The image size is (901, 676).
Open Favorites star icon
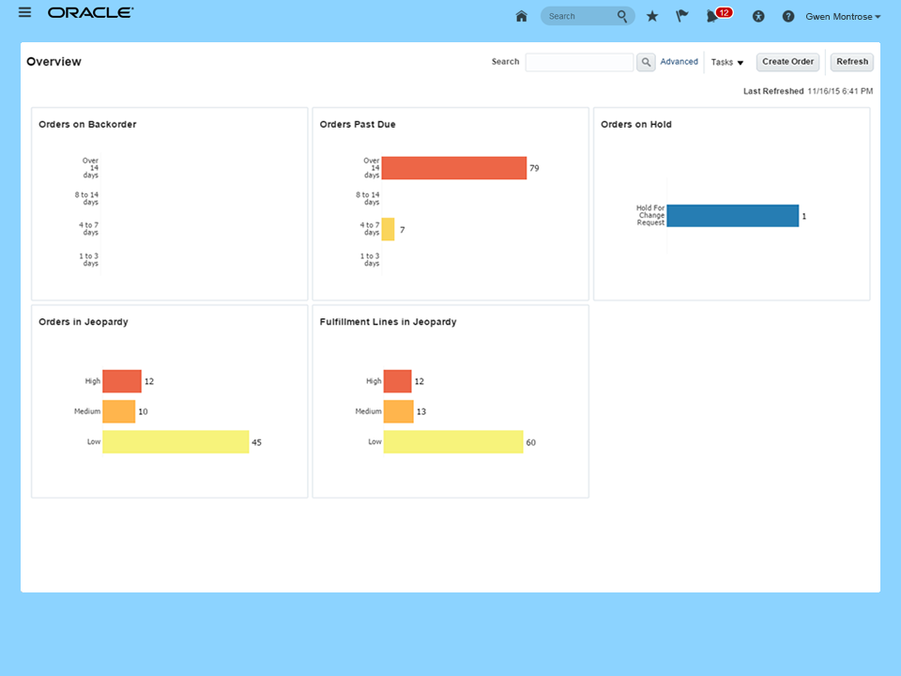652,16
